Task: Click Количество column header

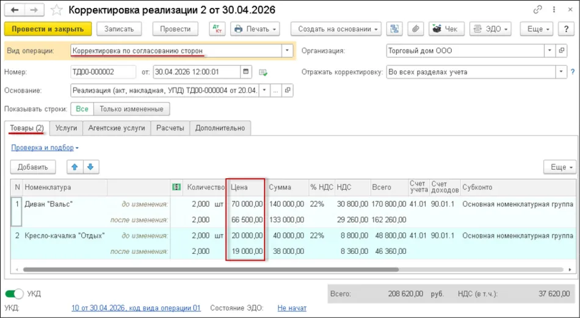Action: click(205, 187)
